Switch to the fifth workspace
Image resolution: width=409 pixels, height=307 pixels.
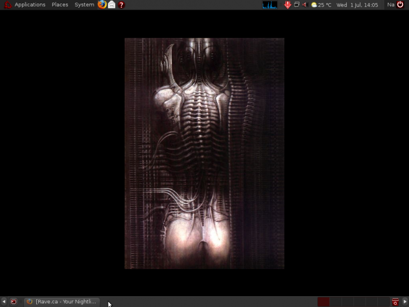(372, 302)
